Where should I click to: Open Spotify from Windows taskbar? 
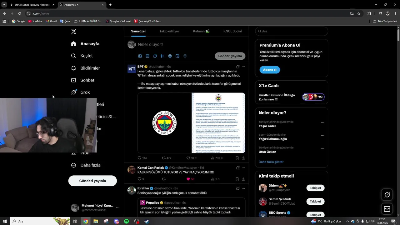tap(127, 221)
